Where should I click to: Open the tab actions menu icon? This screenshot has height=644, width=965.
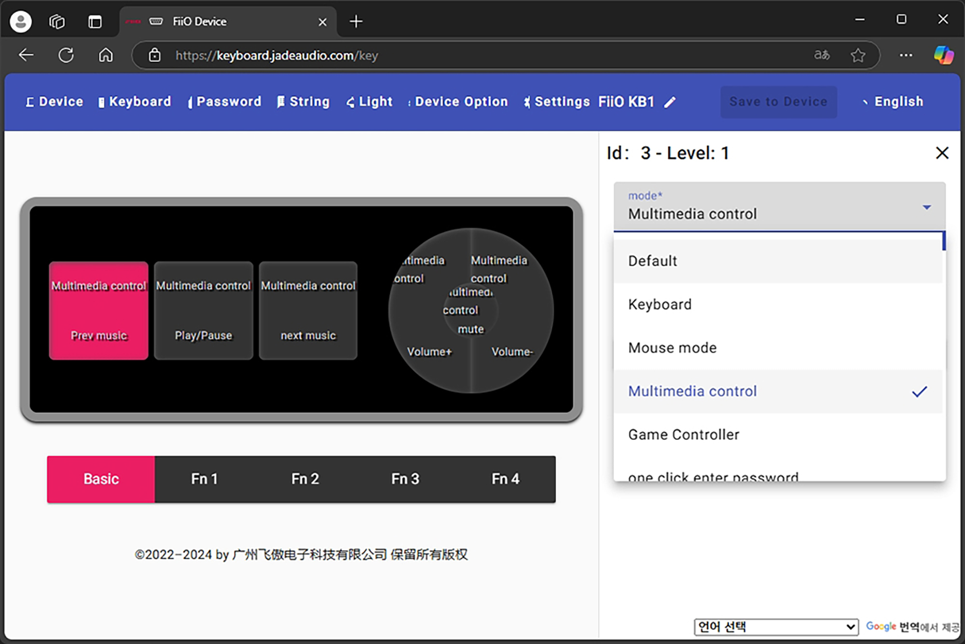[x=95, y=22]
